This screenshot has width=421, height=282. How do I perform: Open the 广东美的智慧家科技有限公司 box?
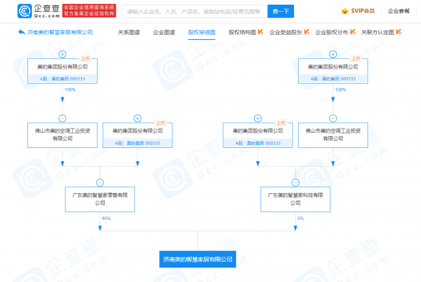click(x=295, y=199)
